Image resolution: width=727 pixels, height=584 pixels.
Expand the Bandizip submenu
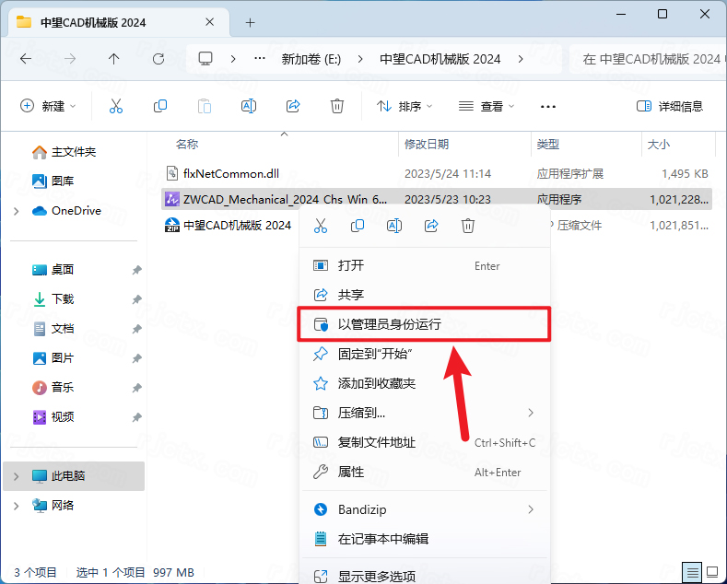(530, 509)
